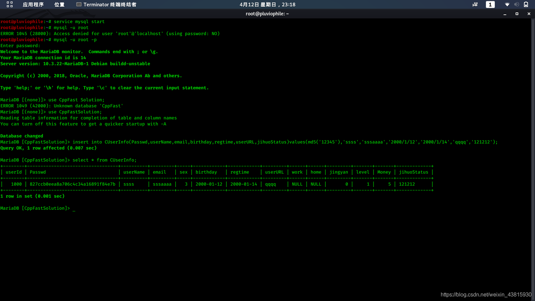Click the volume speaker icon
This screenshot has width=535, height=301.
coord(517,4)
